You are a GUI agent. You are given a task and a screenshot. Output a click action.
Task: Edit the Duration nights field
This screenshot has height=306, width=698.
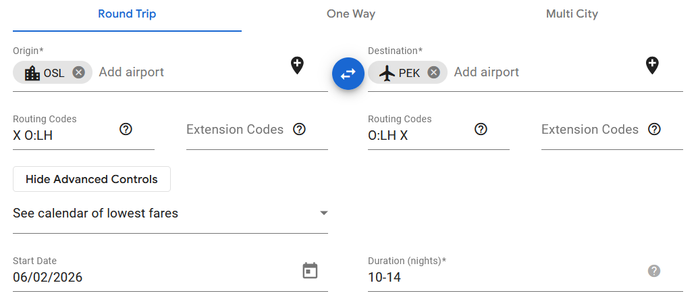point(500,277)
